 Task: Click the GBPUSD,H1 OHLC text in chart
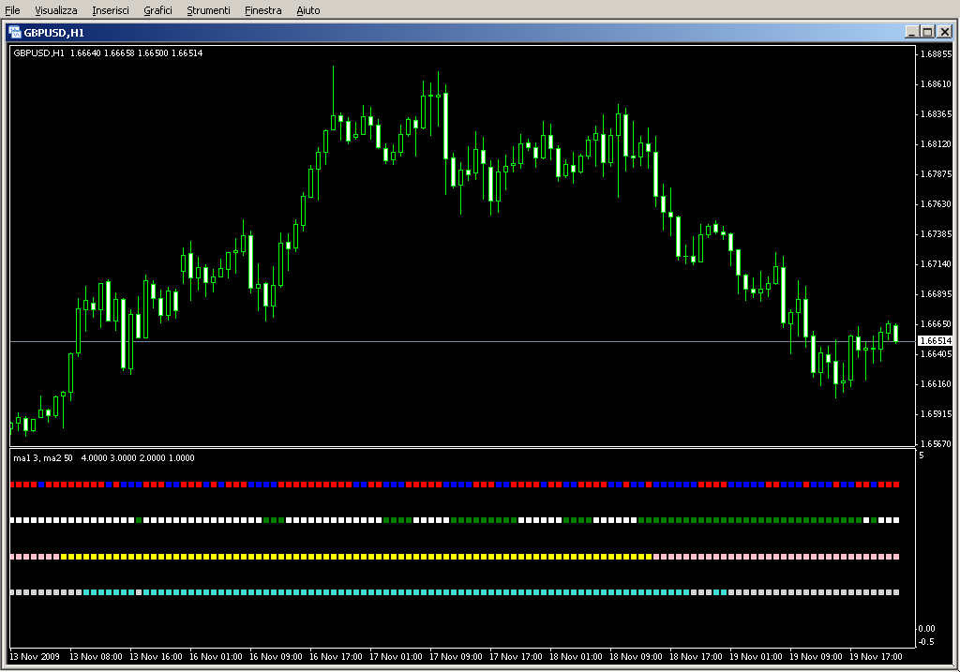(108, 52)
